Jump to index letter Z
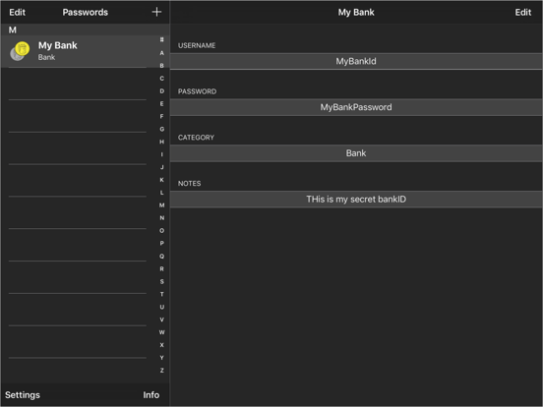Screen dimensions: 543x407 point(161,371)
